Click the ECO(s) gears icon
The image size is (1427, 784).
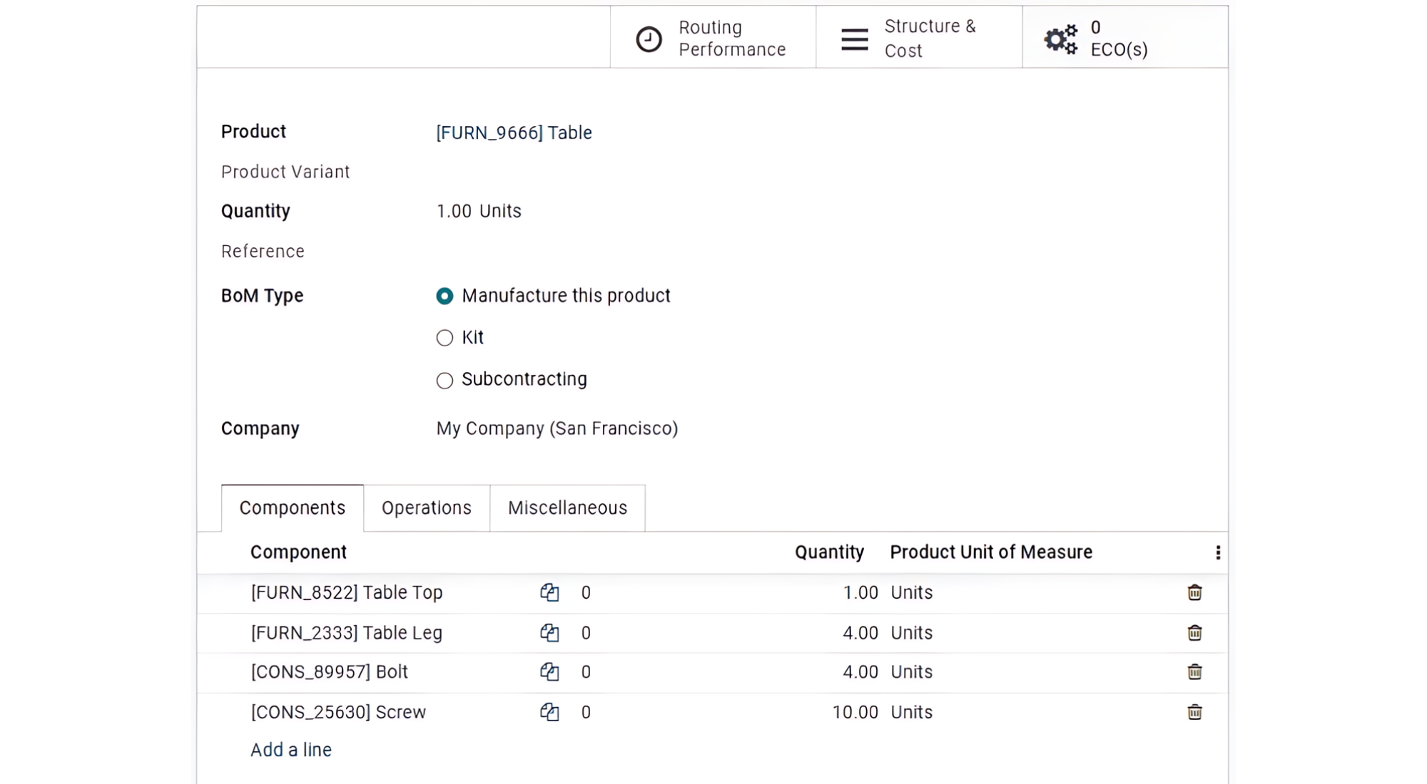coord(1060,39)
